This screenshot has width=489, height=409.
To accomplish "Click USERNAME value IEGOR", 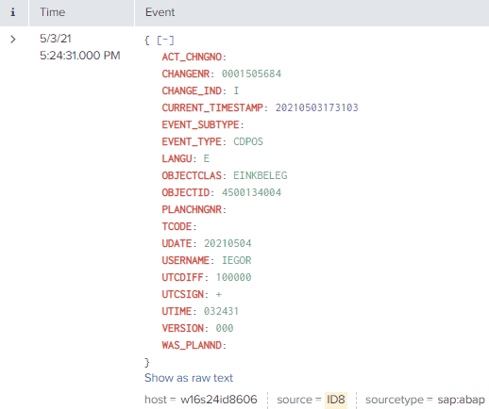I will 237,260.
